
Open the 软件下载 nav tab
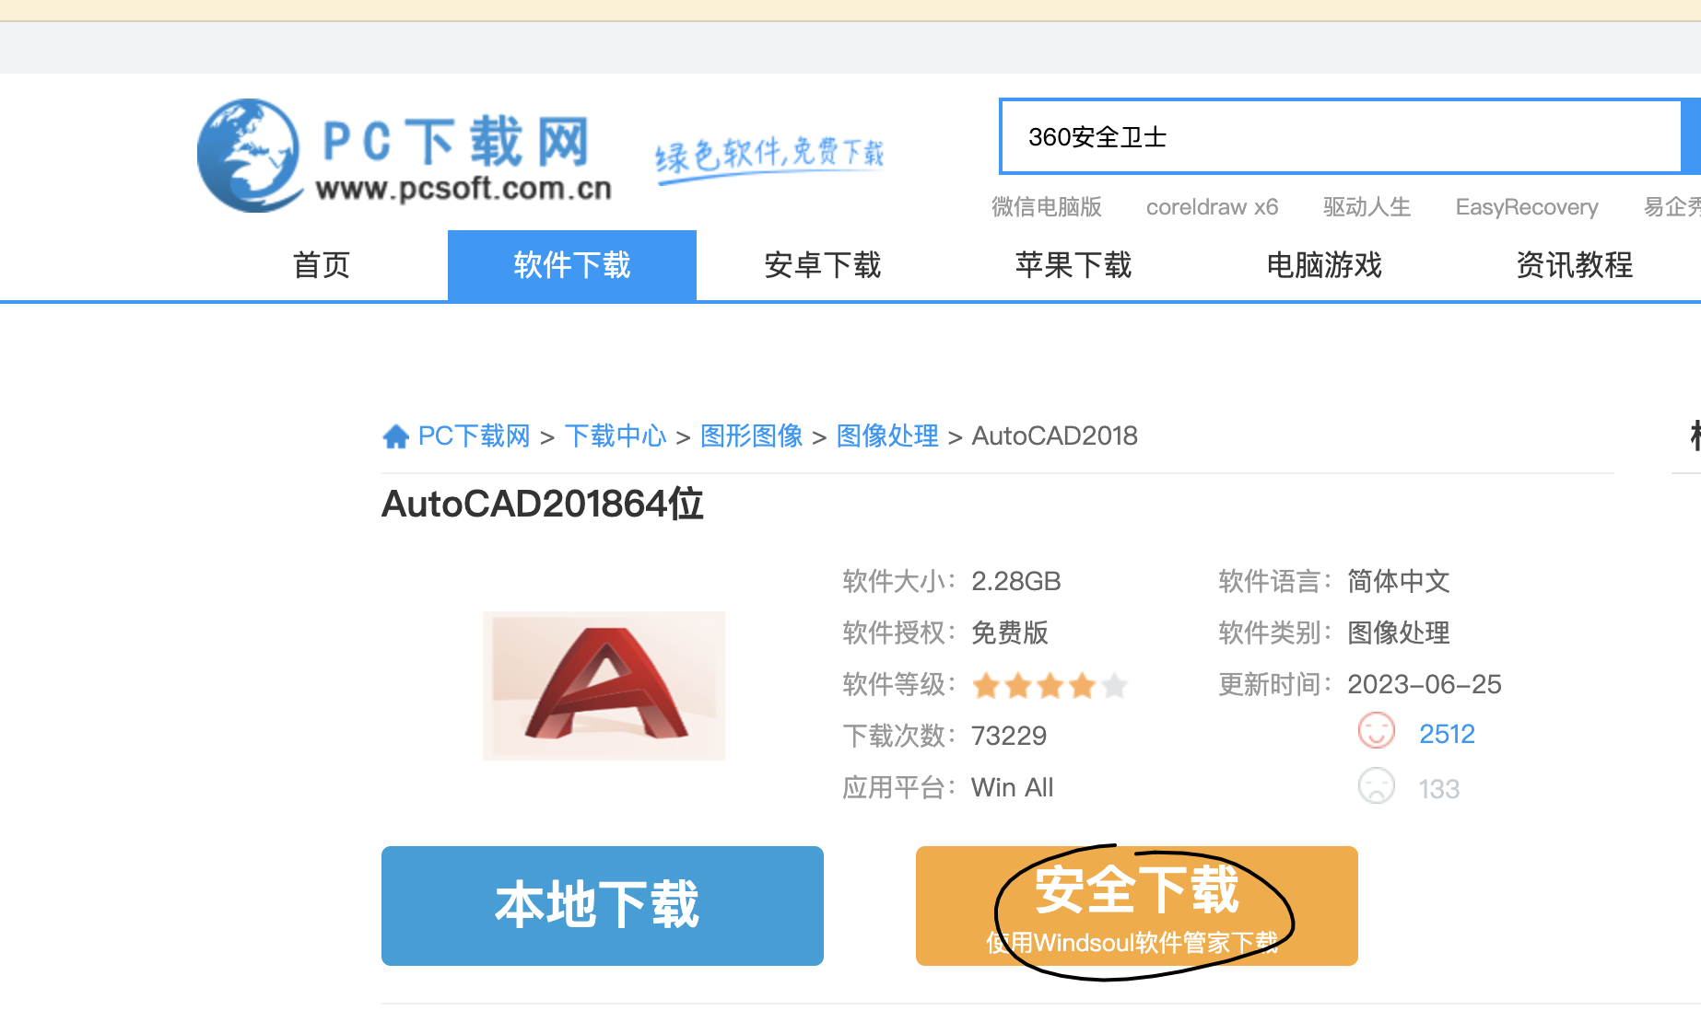pyautogui.click(x=572, y=265)
